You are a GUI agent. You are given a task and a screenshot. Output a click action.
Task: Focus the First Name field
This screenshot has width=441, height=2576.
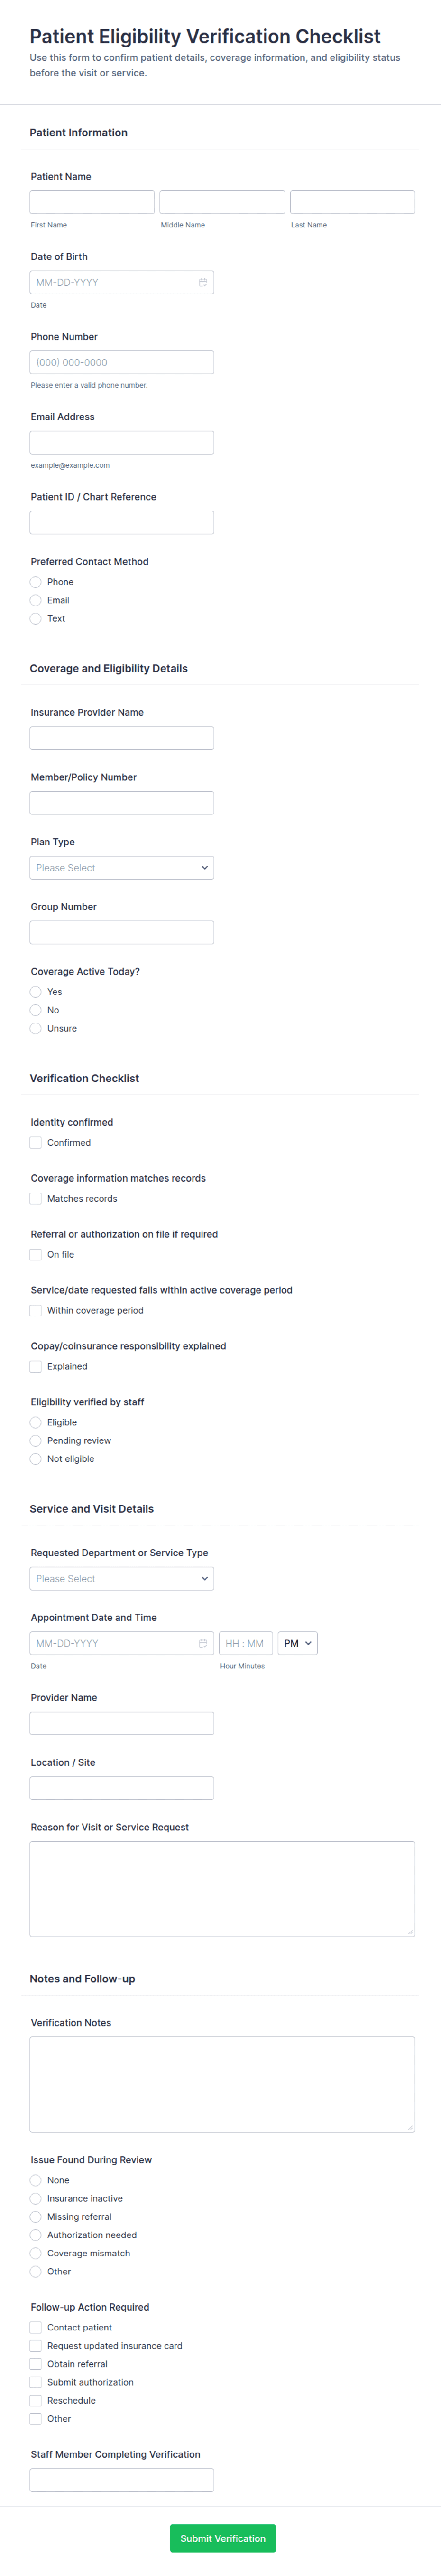point(92,202)
